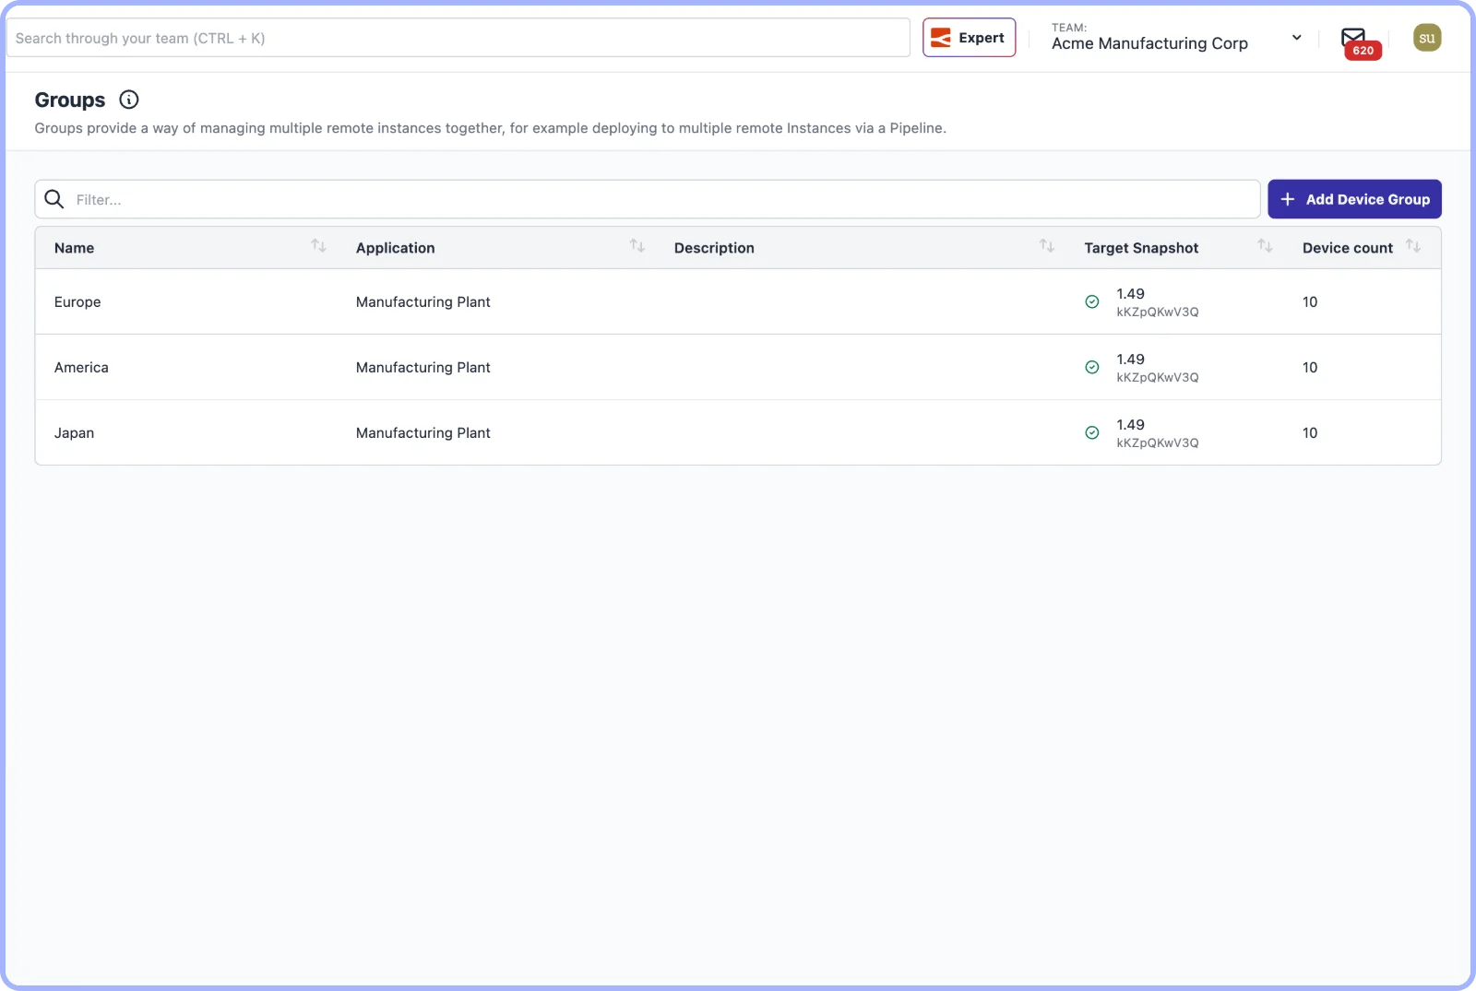
Task: Expand the team selector chevron
Action: pos(1297,38)
